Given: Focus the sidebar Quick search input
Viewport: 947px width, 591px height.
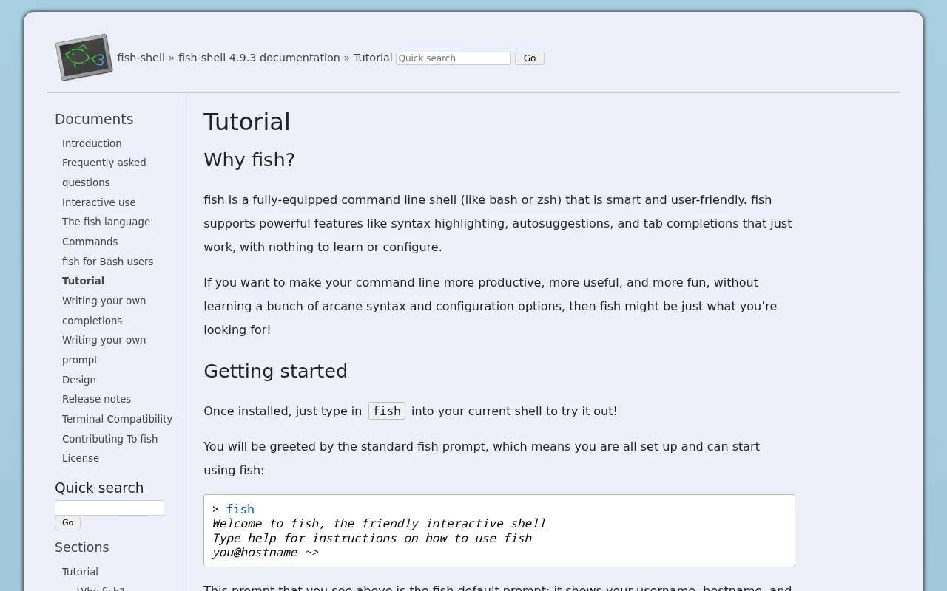Looking at the screenshot, I should [x=109, y=508].
